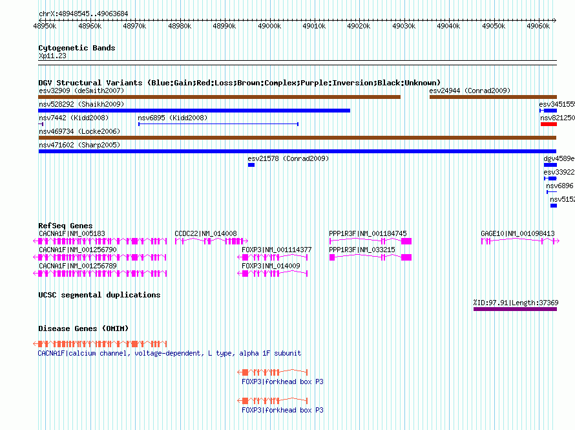
Task: Click the CACNA1F|NM_001256790 transcript label
Action: 78,250
